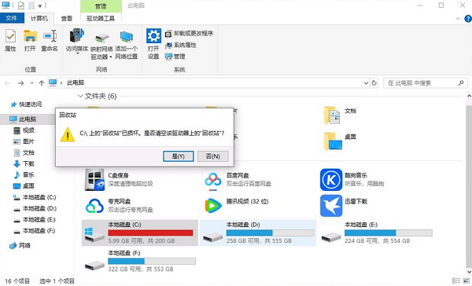Select 本地磁盘 (D:) drive icon in main pane

coord(212,236)
